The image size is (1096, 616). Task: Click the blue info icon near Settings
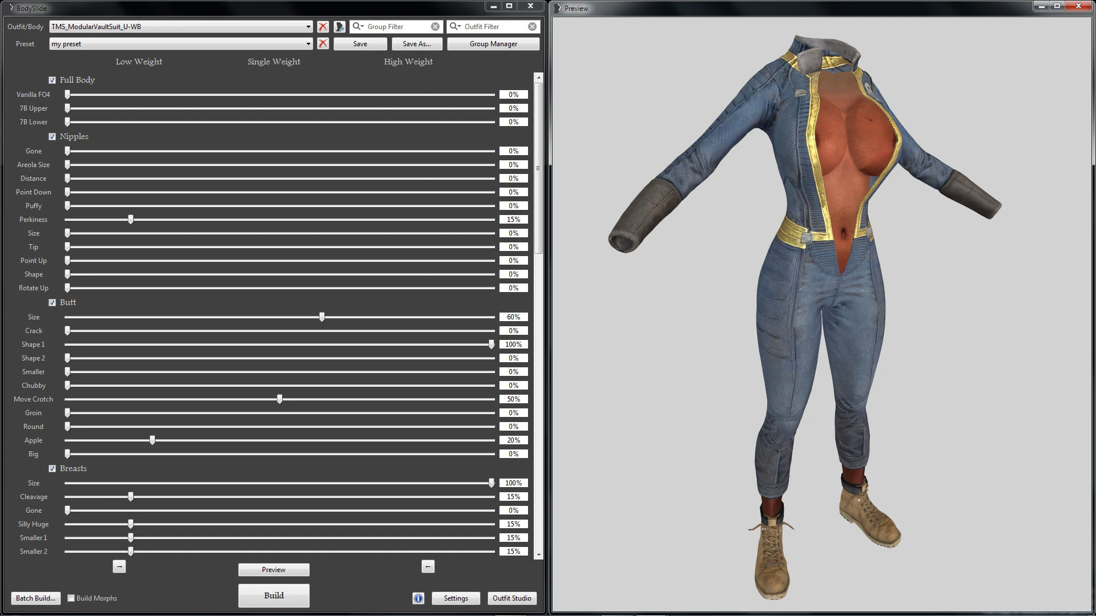(x=418, y=598)
